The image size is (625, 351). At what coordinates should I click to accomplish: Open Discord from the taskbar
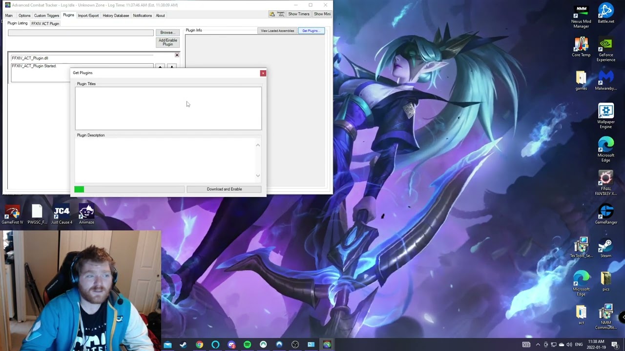pyautogui.click(x=231, y=345)
